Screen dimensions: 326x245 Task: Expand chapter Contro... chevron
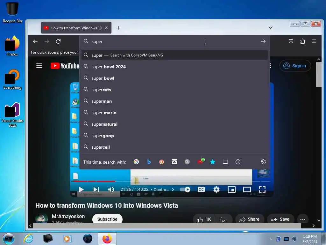pos(173,189)
